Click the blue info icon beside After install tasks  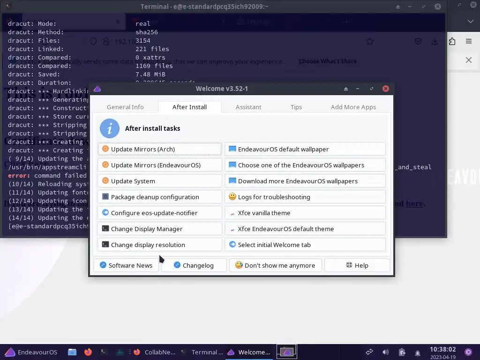[x=110, y=128]
